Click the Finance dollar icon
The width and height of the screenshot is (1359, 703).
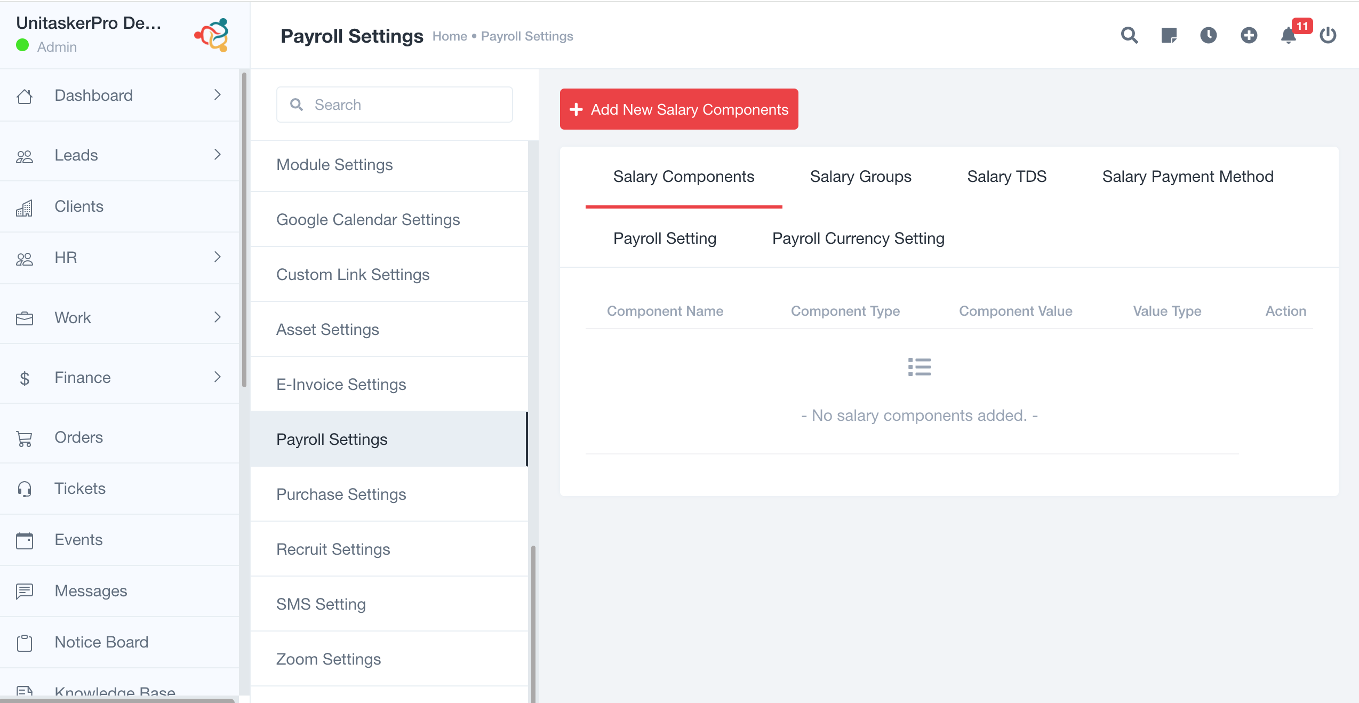click(x=25, y=378)
